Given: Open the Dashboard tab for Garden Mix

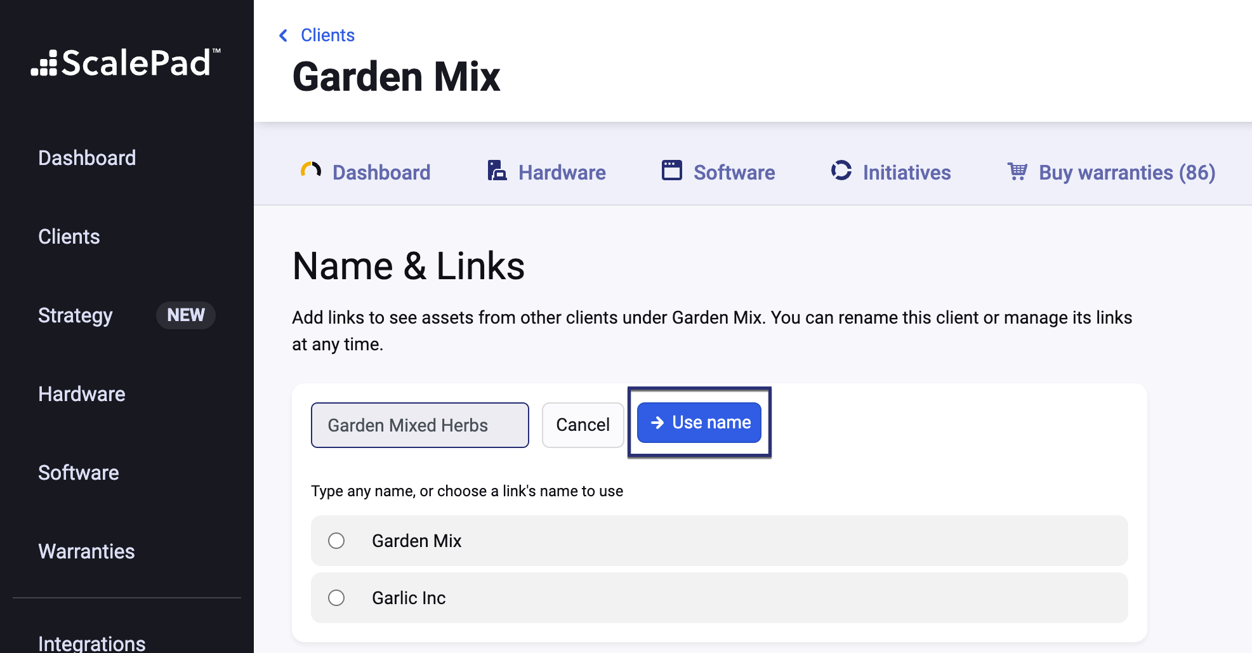Looking at the screenshot, I should click(x=366, y=172).
